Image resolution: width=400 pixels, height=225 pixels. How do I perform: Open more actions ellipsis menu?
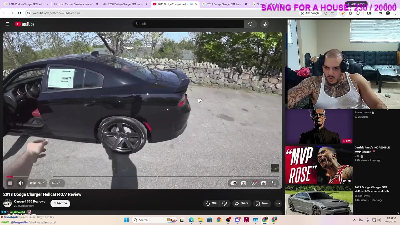278,203
